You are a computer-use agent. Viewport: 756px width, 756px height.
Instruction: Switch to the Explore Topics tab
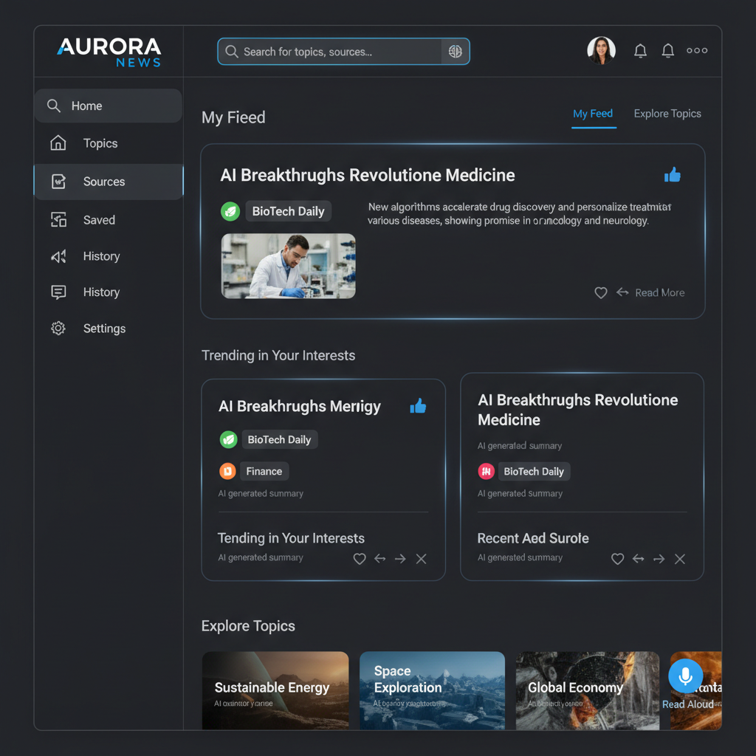667,114
